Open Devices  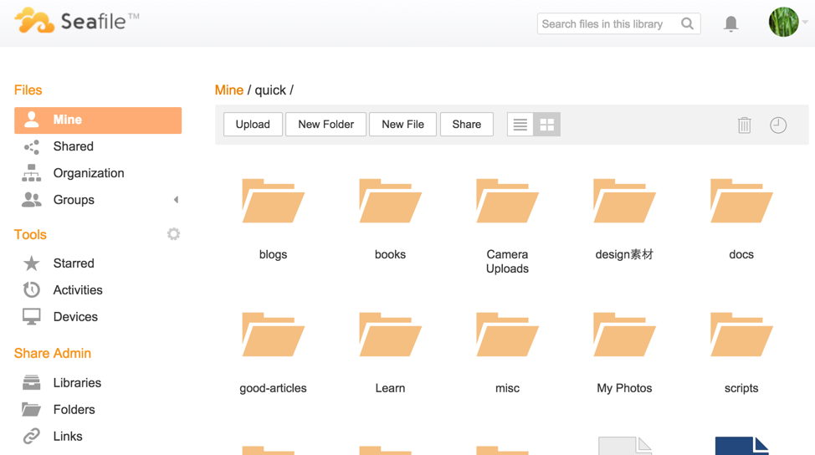pos(75,317)
